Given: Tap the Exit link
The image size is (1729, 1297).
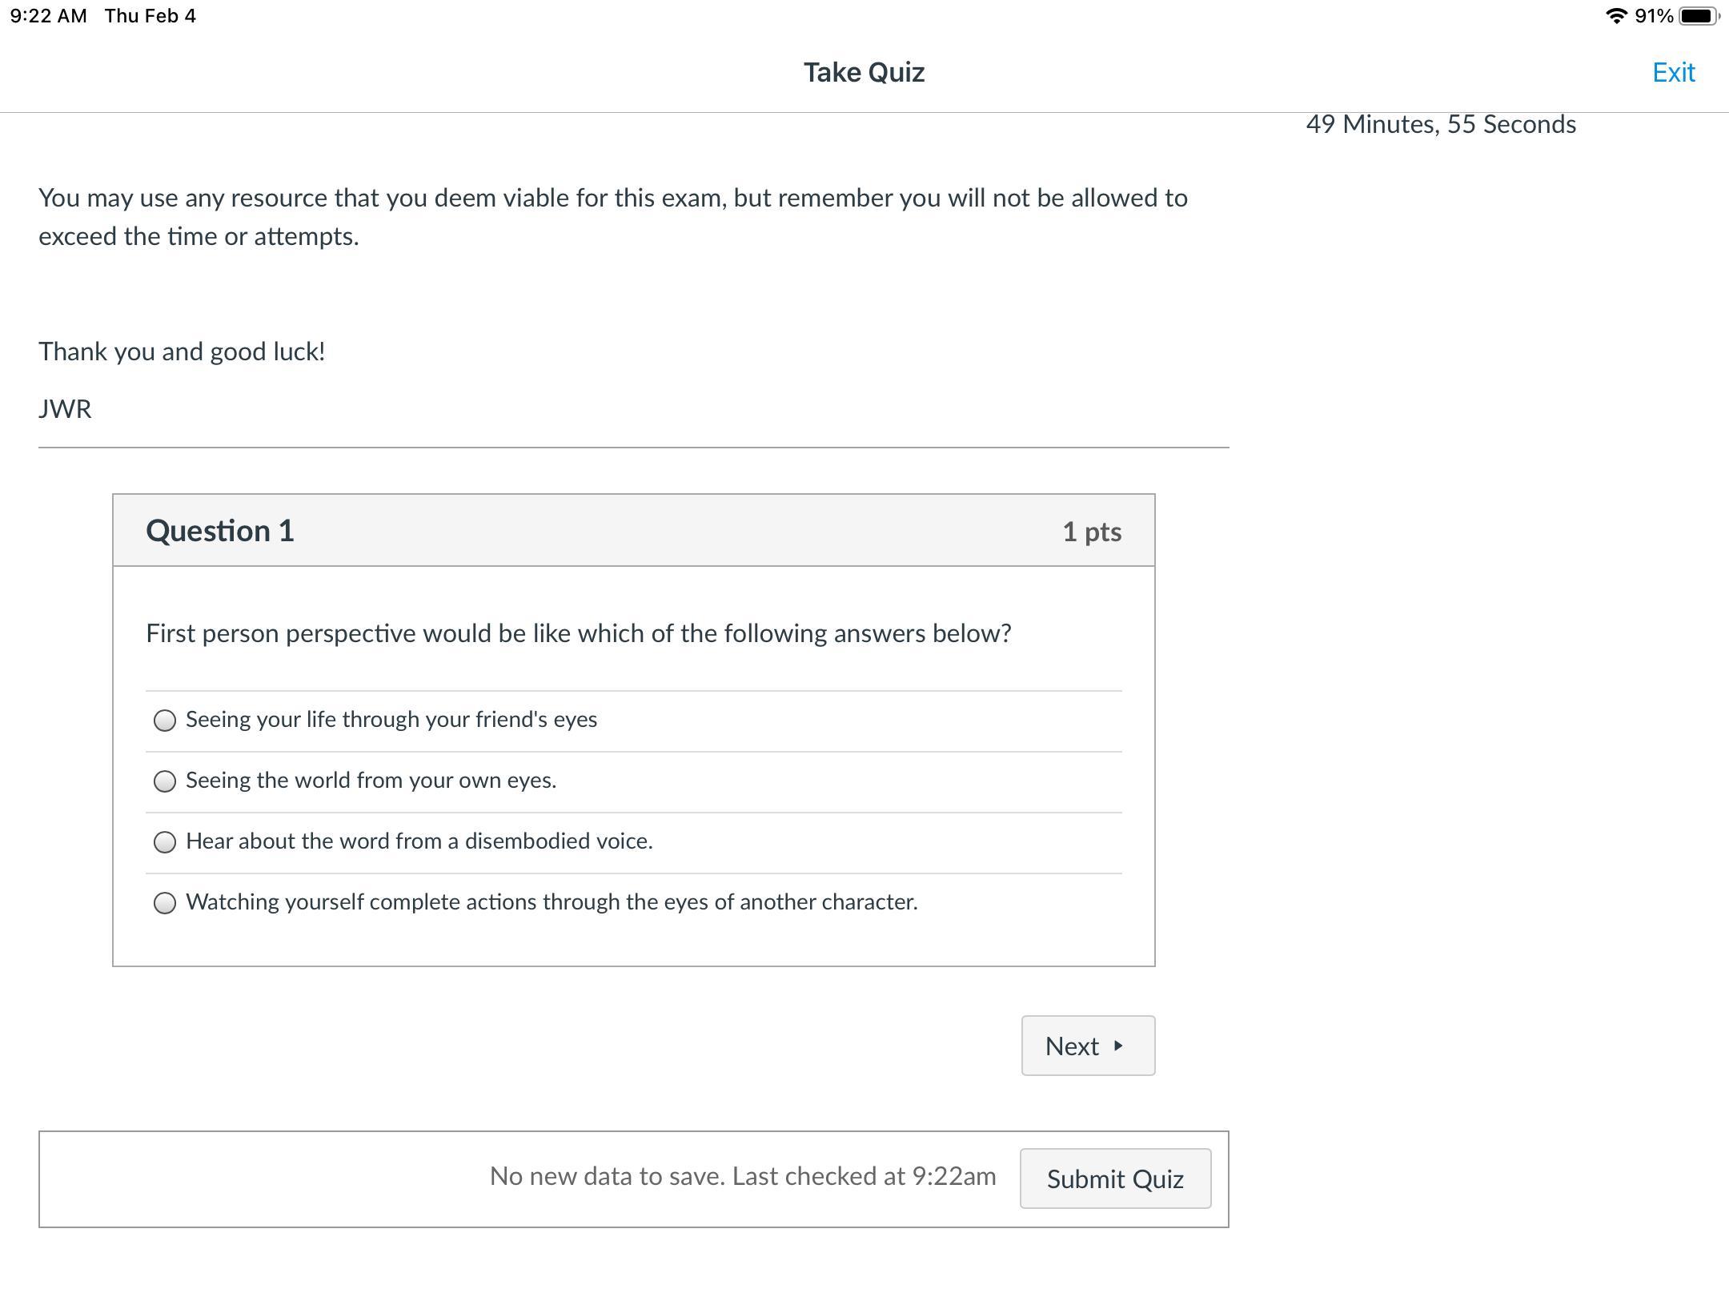Looking at the screenshot, I should pyautogui.click(x=1673, y=73).
